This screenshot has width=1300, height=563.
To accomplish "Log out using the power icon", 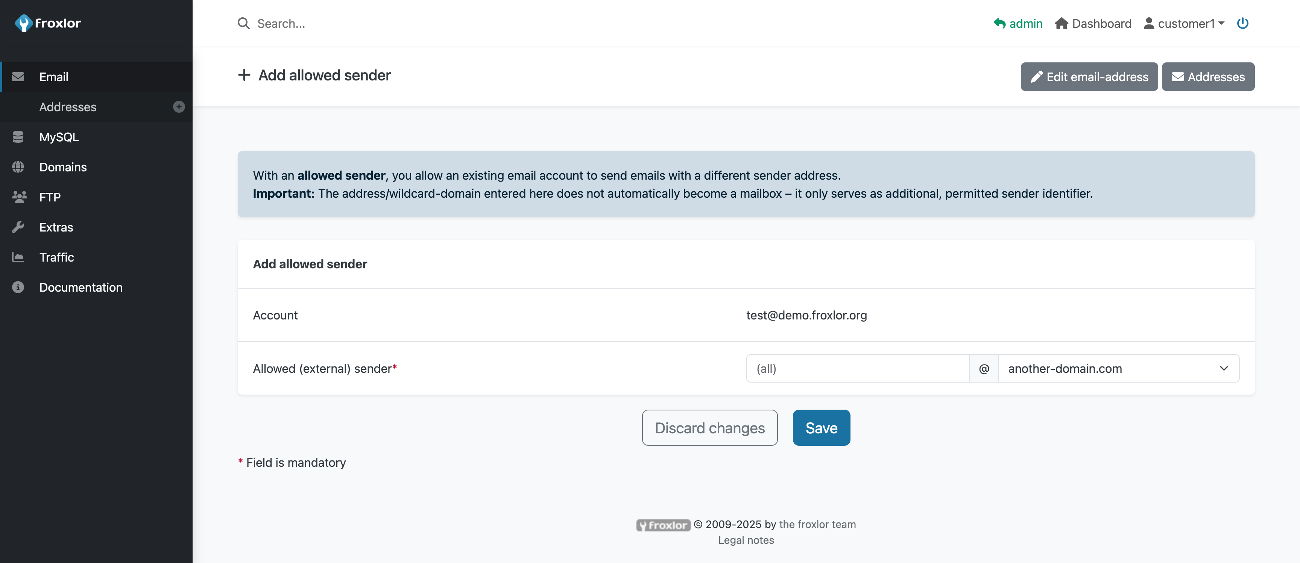I will pos(1243,23).
